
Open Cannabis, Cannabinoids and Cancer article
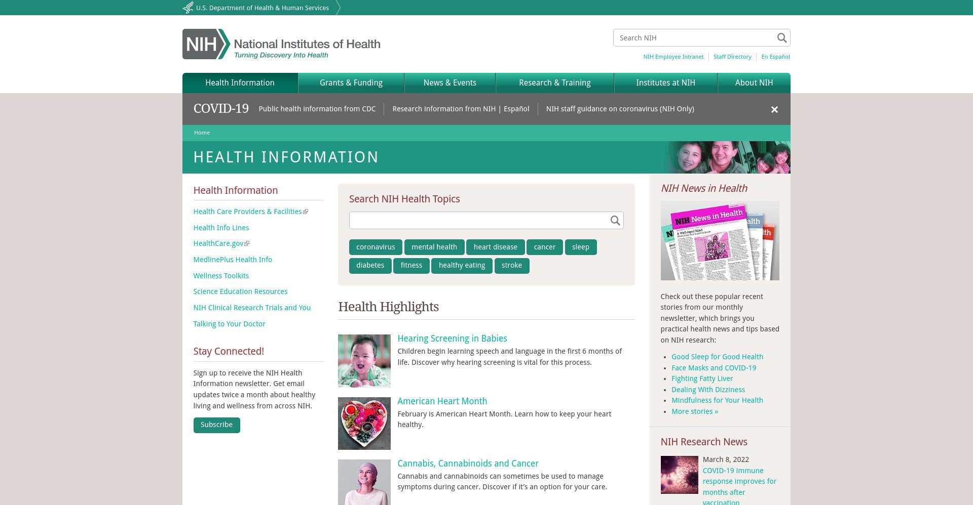(468, 464)
